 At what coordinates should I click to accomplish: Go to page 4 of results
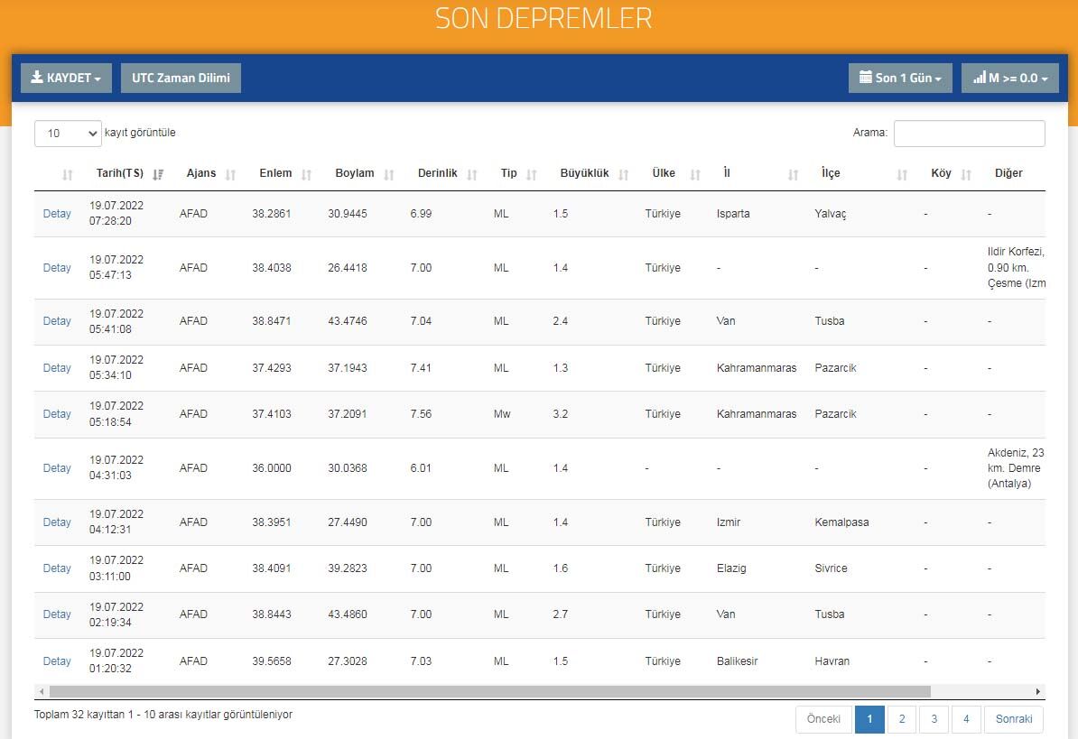click(x=966, y=719)
